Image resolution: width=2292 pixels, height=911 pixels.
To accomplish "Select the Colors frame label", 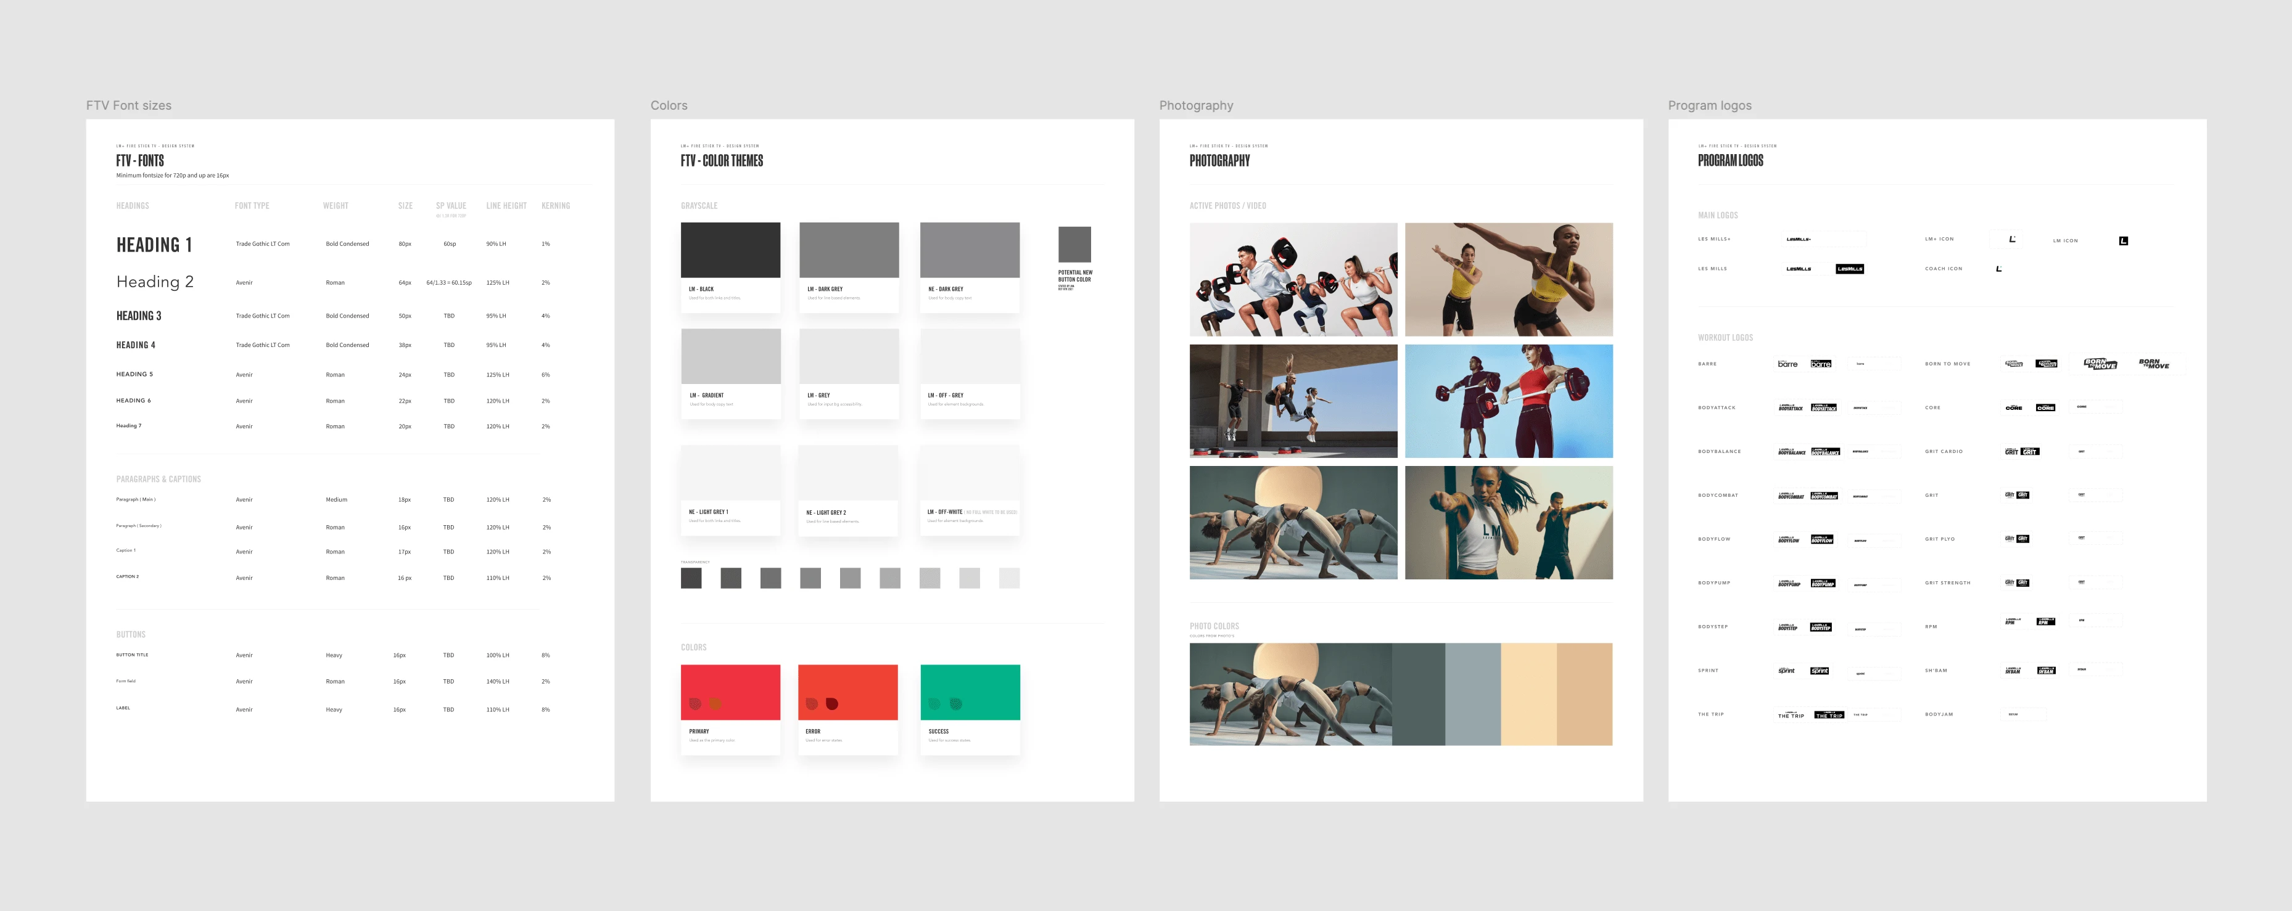I will click(668, 105).
